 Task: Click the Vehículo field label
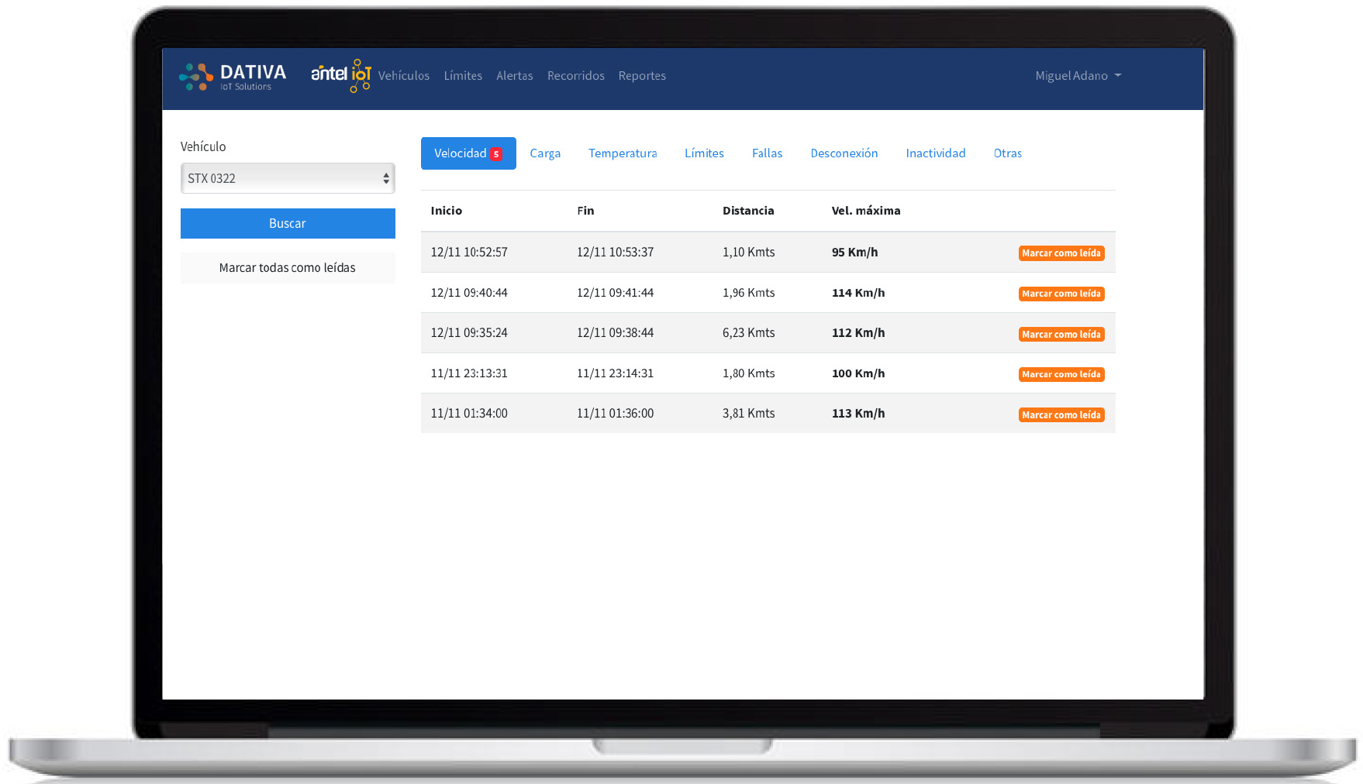click(203, 146)
